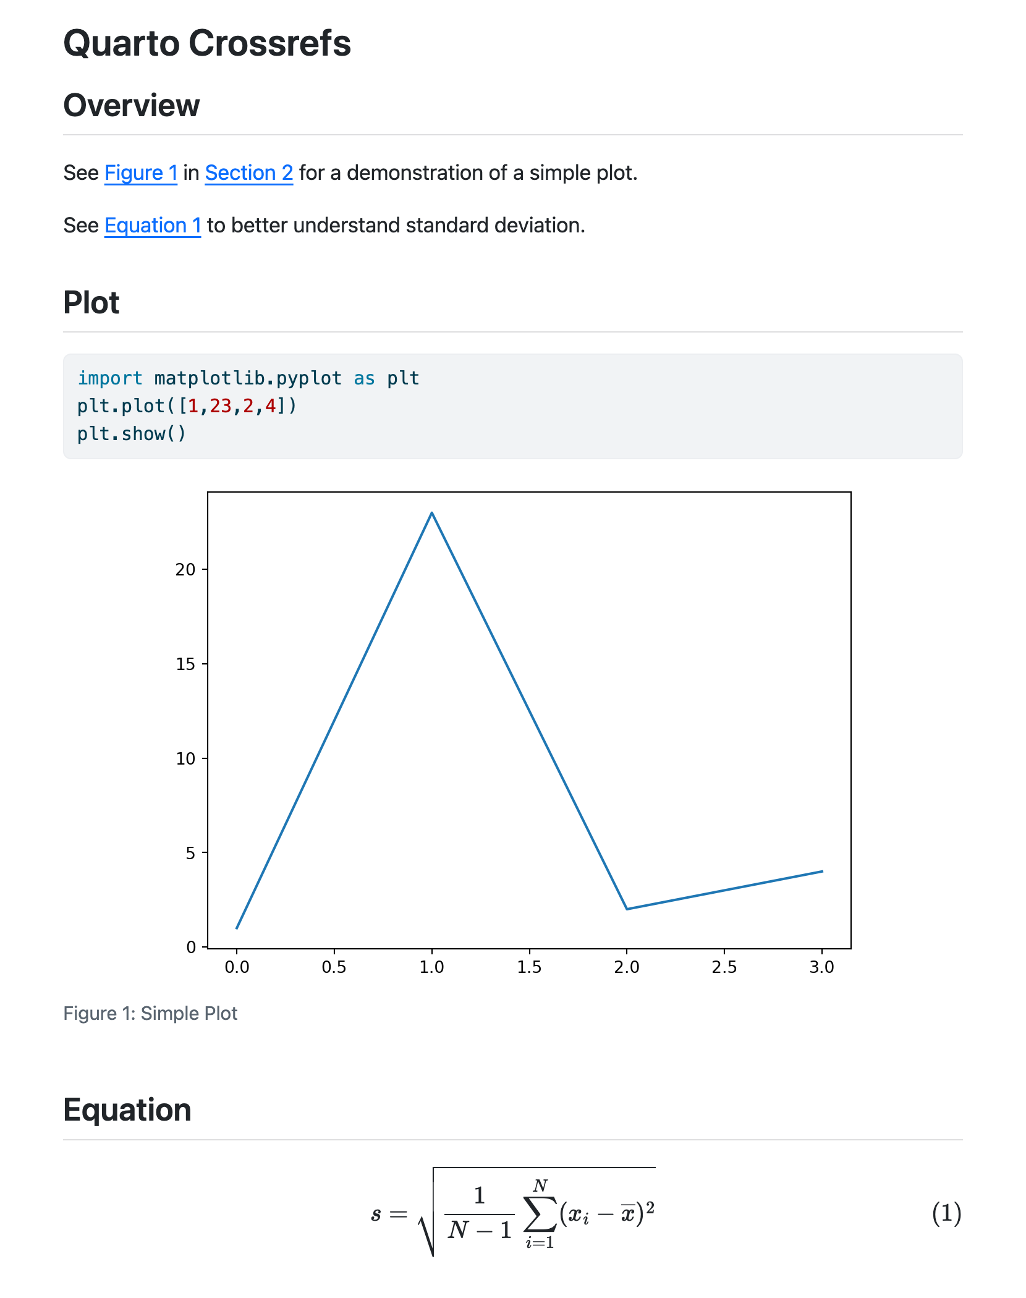The height and width of the screenshot is (1298, 1026).
Task: Click the Equation section heading
Action: pos(127,1110)
